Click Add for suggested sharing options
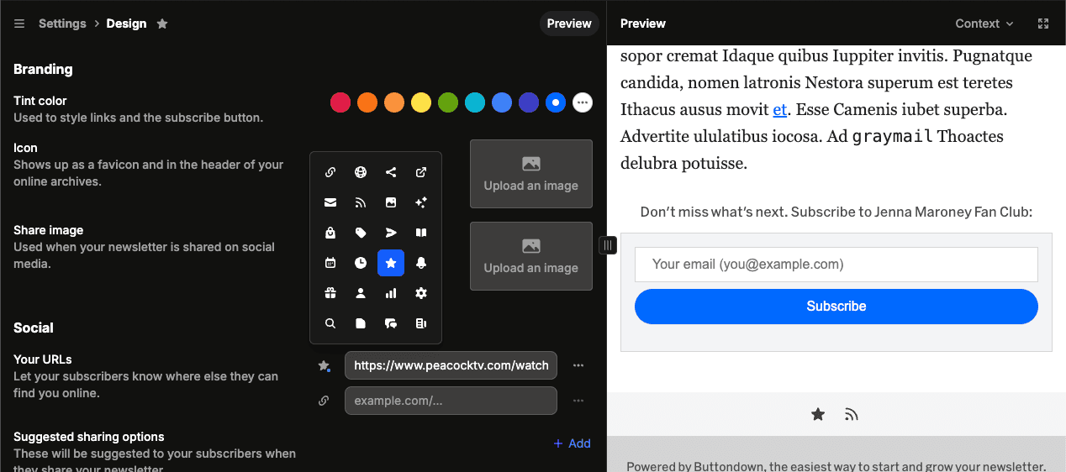Image resolution: width=1066 pixels, height=472 pixels. (x=572, y=443)
